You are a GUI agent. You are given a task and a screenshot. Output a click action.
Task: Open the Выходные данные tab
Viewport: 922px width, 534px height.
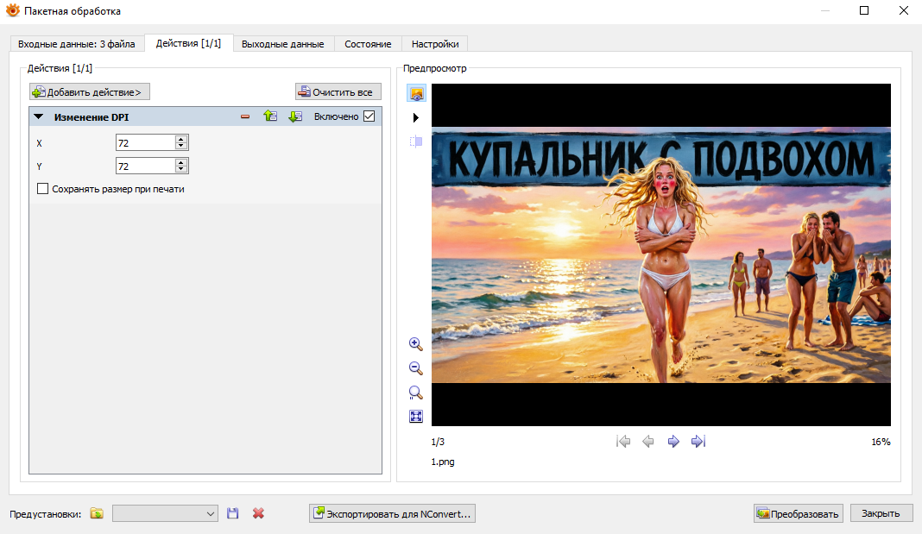[x=283, y=44]
